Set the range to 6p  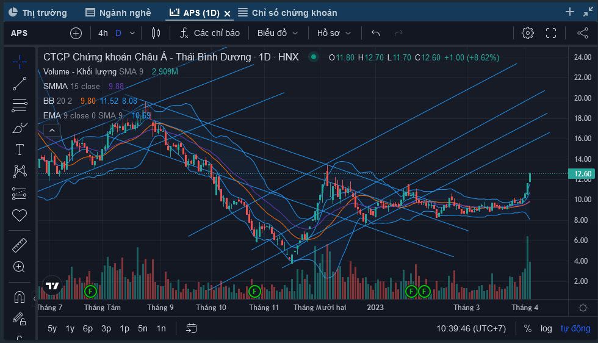pos(88,328)
